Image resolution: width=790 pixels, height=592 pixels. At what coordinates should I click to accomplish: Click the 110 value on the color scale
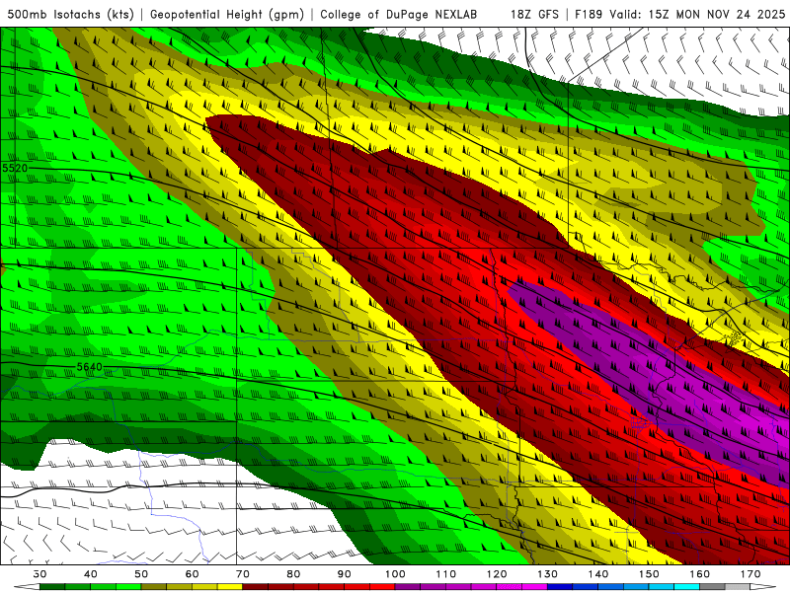(x=446, y=574)
